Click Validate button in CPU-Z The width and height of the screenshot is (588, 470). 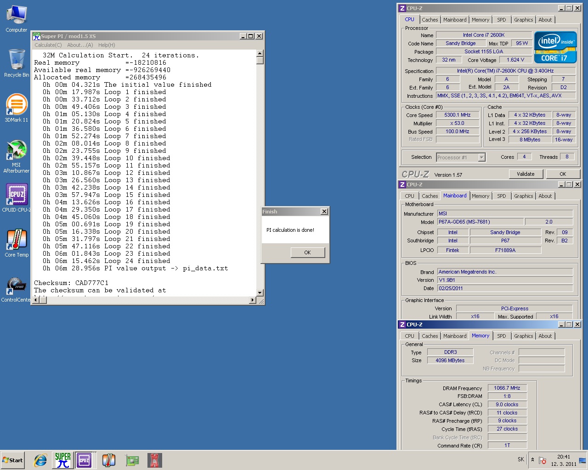pos(526,174)
